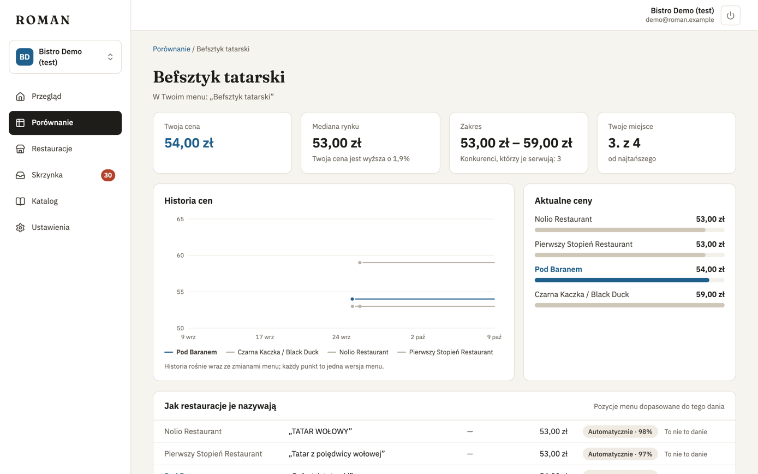Click the Pod Baranem data point on chart
The width and height of the screenshot is (758, 474).
pos(352,299)
